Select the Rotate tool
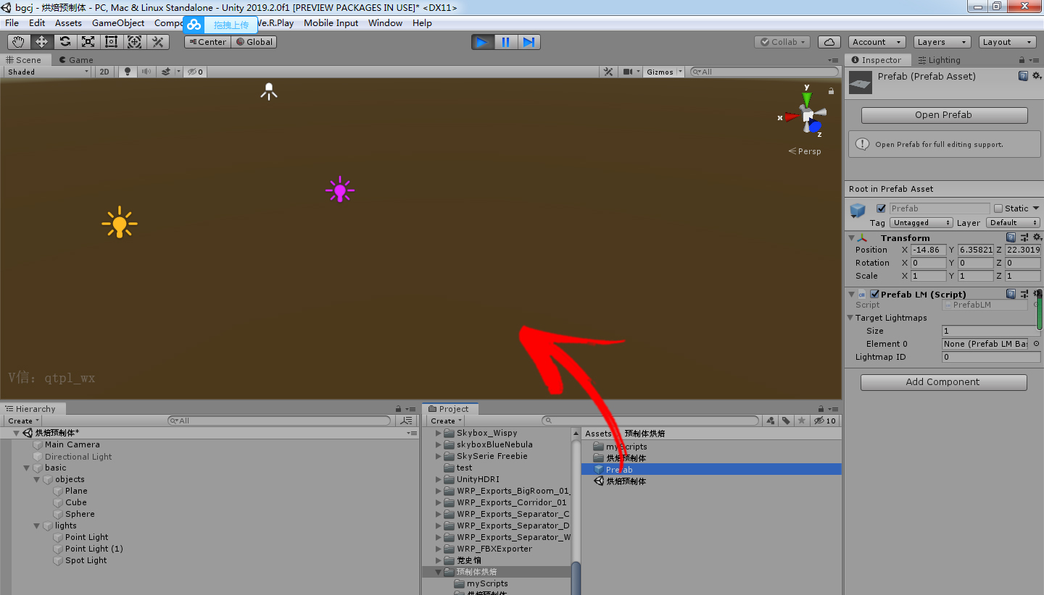 [65, 41]
